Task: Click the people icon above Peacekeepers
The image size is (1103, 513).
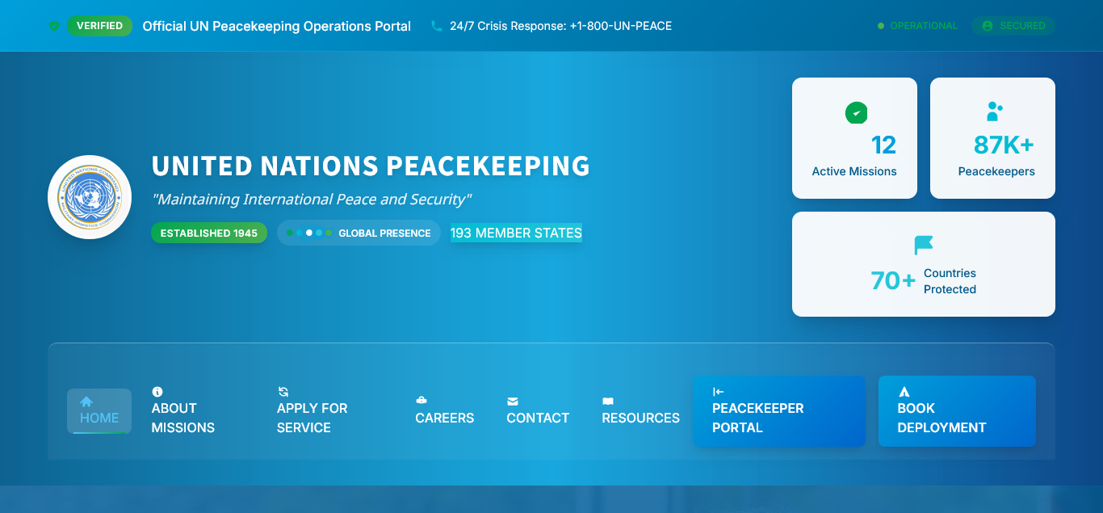Action: [994, 111]
